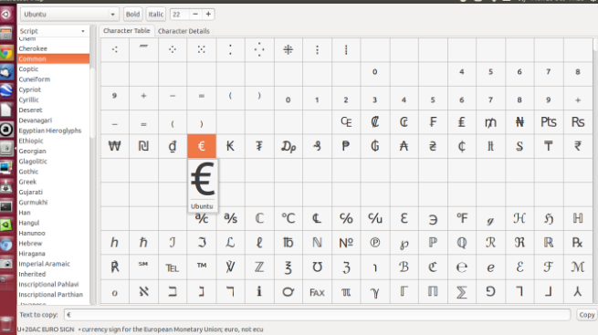The height and width of the screenshot is (335, 598).
Task: Select the Aleph symbol character
Action: 143,292
